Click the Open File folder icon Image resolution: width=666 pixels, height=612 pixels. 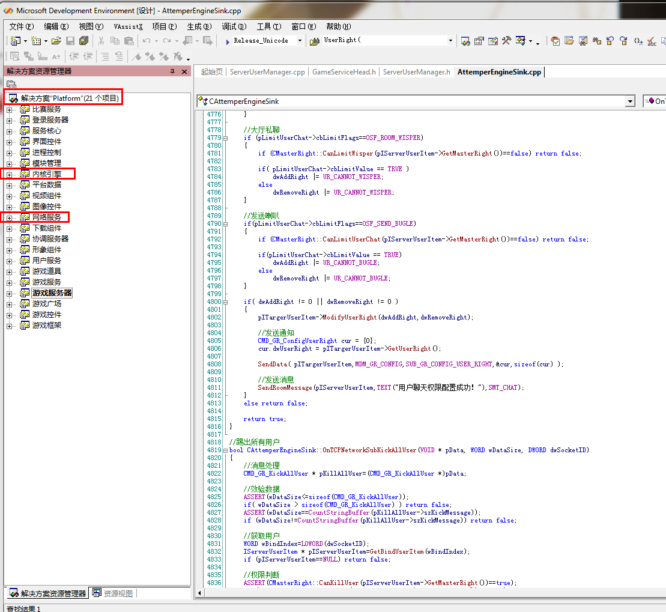coord(56,41)
